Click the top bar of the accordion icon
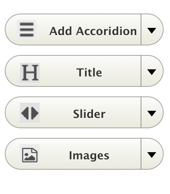 pyautogui.click(x=27, y=24)
